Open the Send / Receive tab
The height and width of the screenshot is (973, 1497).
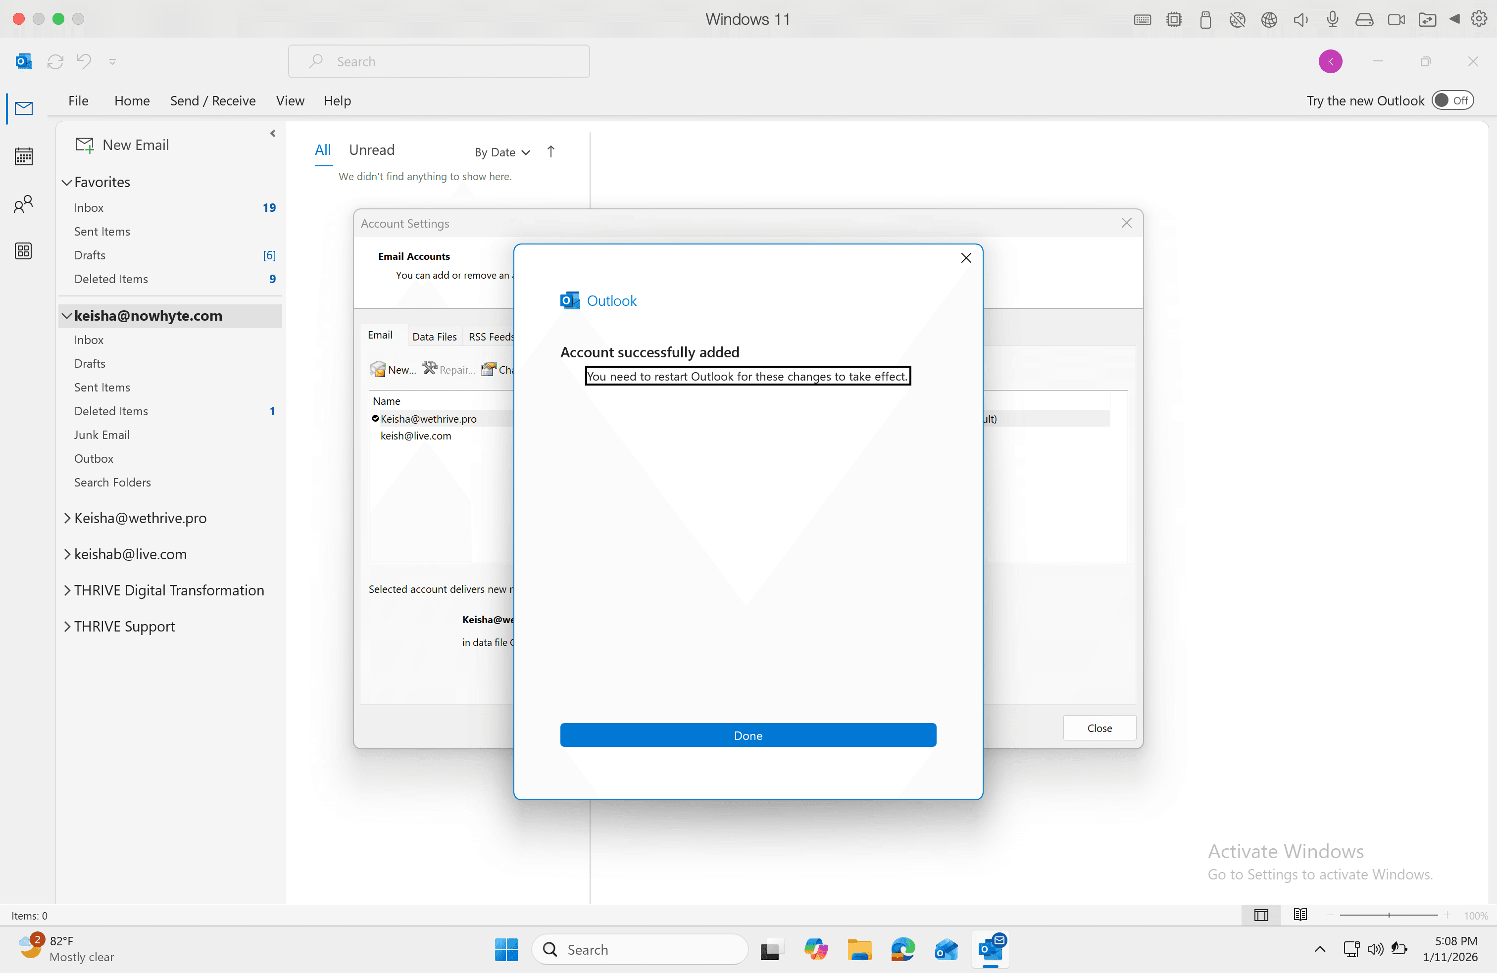212,100
